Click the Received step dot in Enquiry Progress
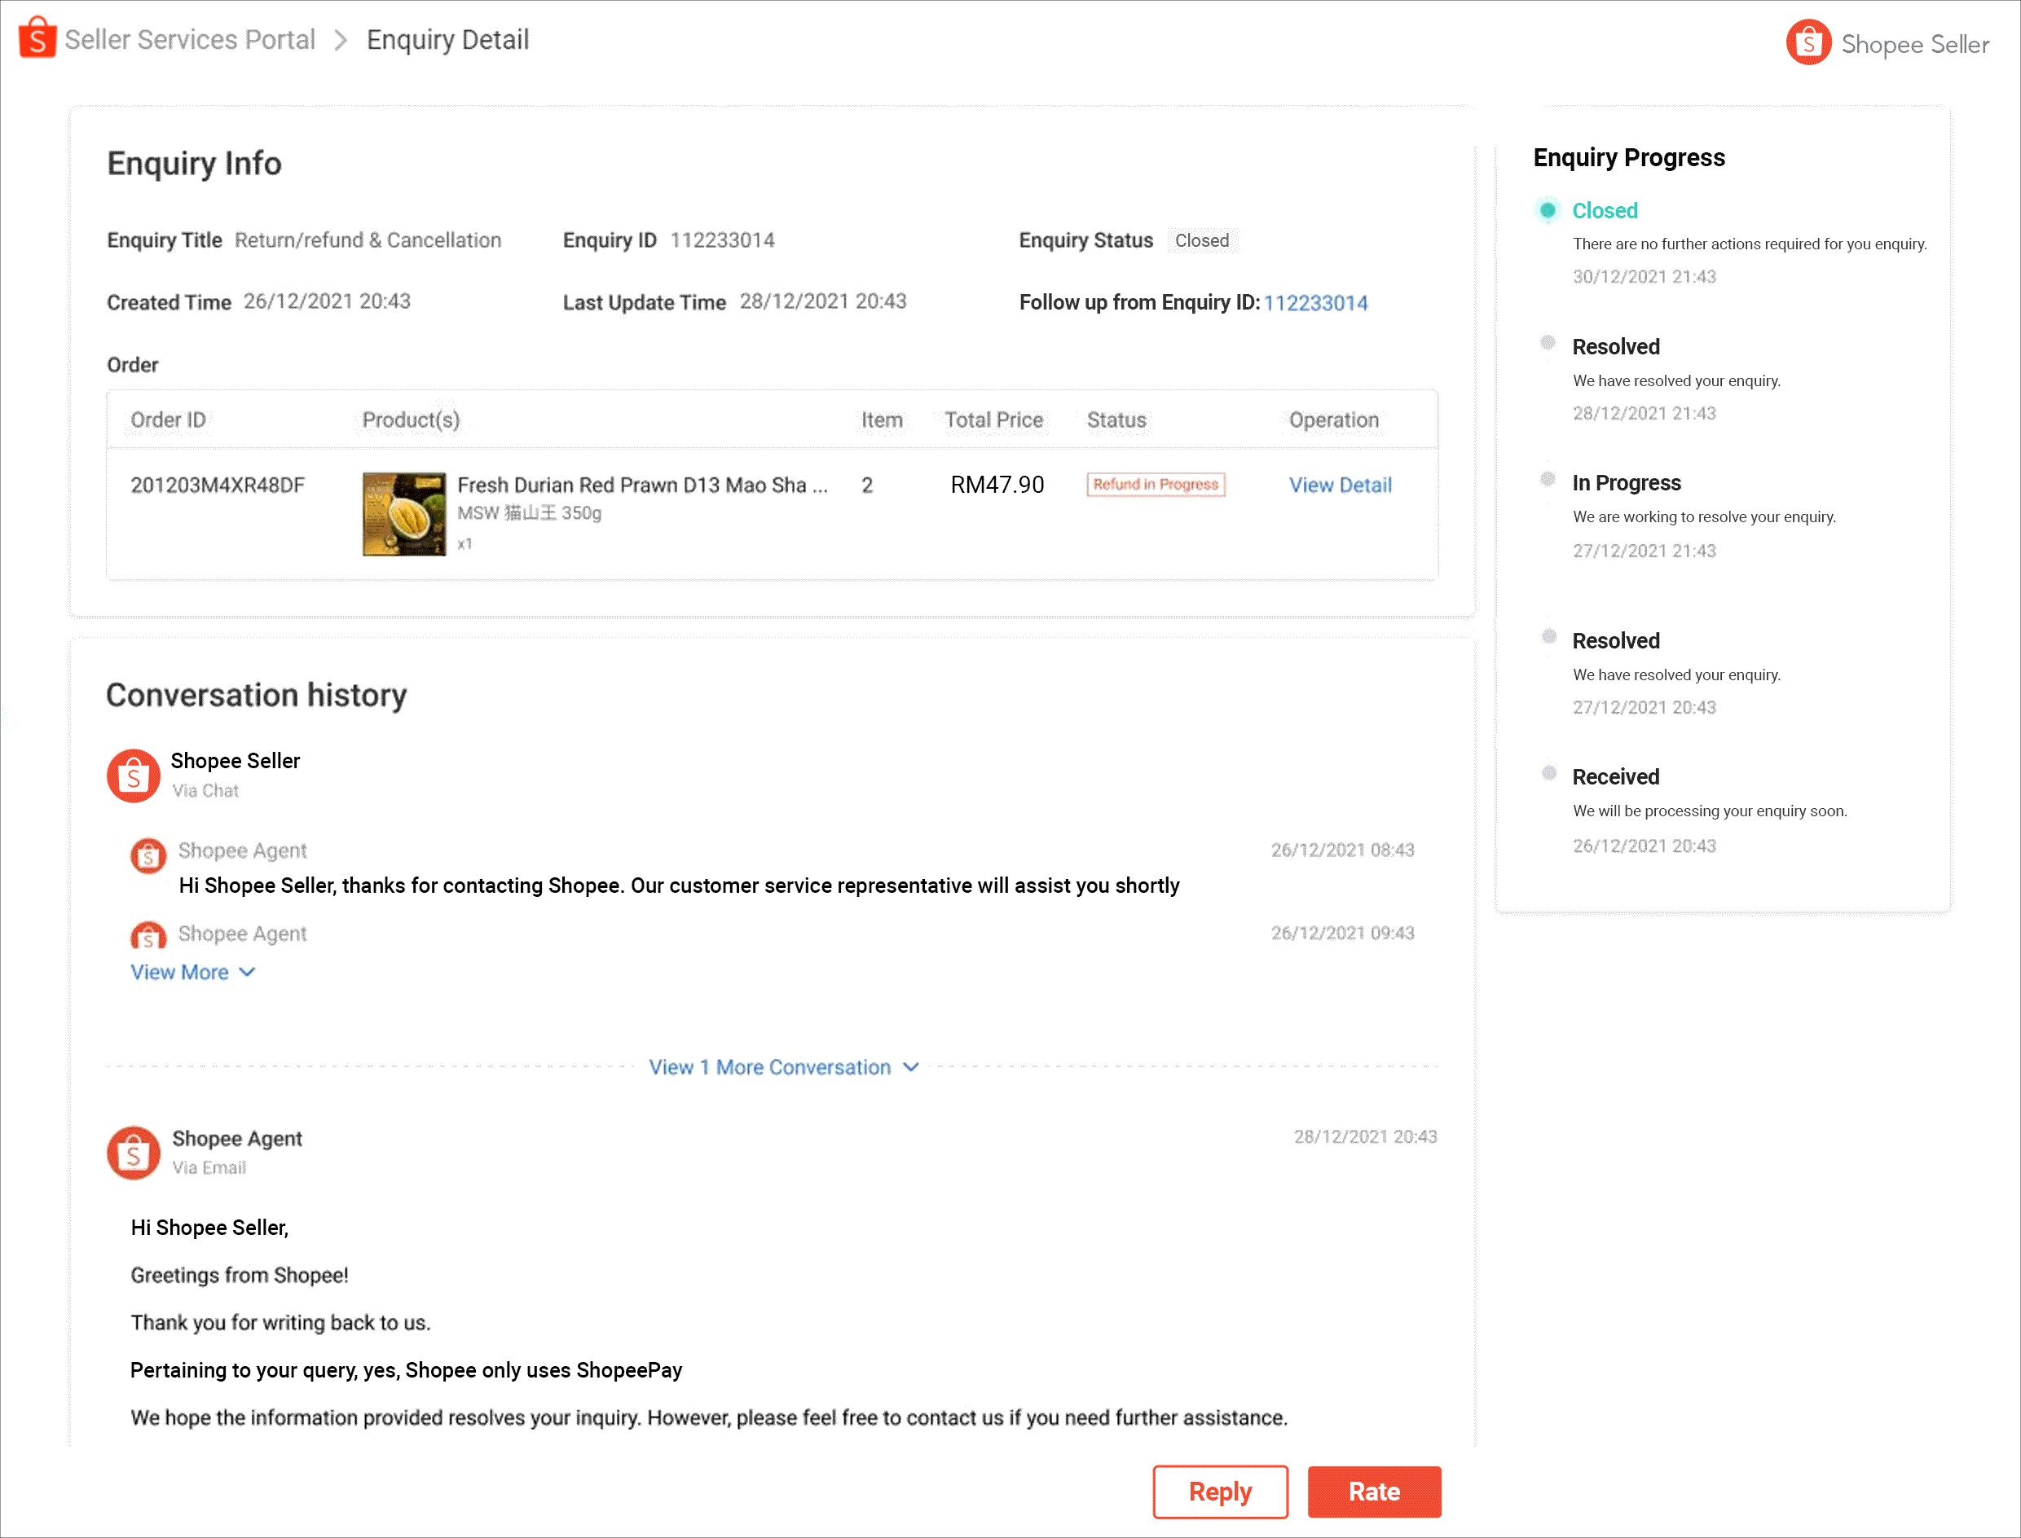Viewport: 2021px width, 1538px height. tap(1548, 772)
